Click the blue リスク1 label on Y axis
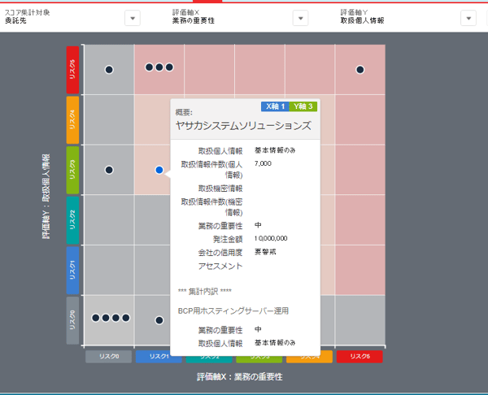The height and width of the screenshot is (395, 488). coord(73,270)
